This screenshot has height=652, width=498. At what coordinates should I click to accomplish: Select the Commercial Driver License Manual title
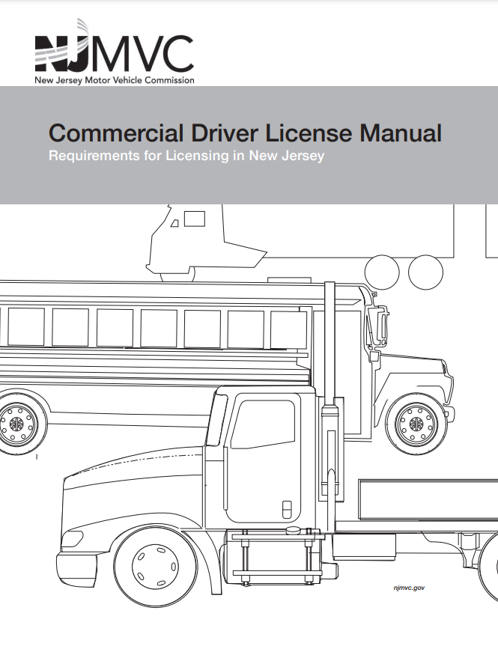click(245, 133)
